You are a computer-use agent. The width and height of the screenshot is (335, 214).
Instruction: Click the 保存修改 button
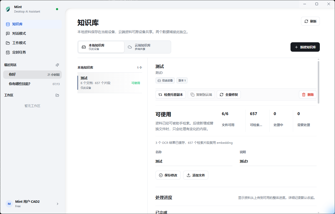tap(168, 175)
